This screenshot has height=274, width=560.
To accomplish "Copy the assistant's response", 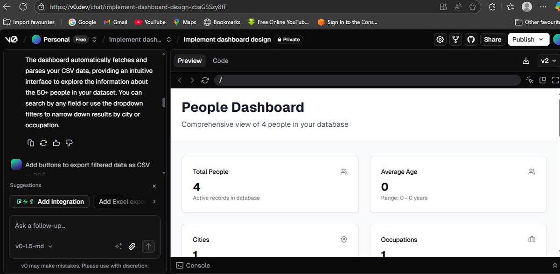I will [x=31, y=143].
